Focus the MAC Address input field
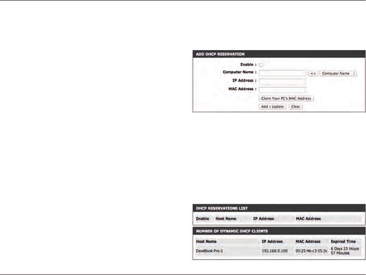 (x=282, y=90)
